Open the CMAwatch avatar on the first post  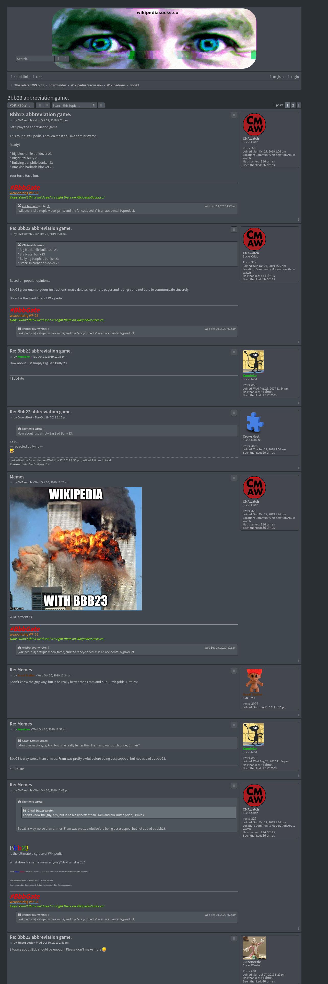point(254,124)
